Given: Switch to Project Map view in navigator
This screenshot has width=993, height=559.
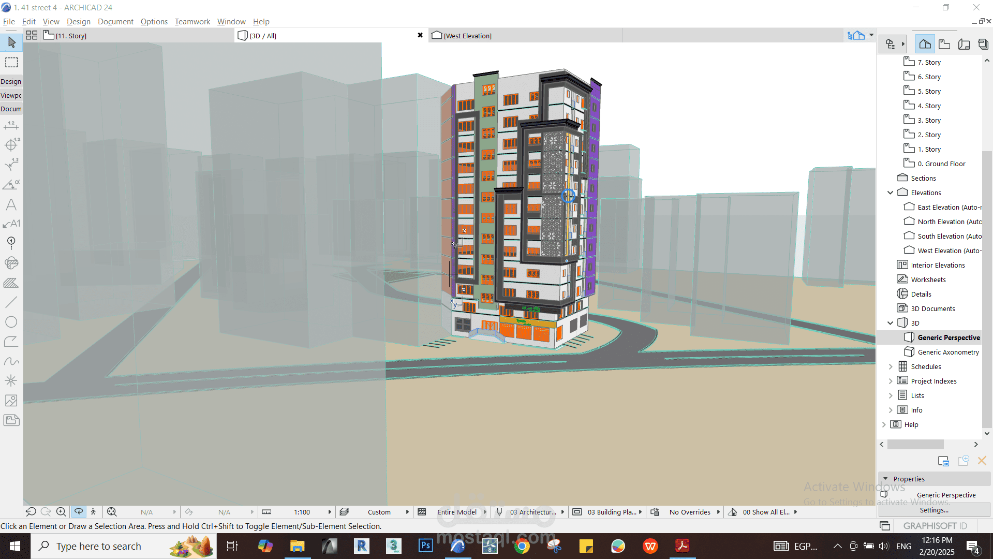Looking at the screenshot, I should 925,45.
